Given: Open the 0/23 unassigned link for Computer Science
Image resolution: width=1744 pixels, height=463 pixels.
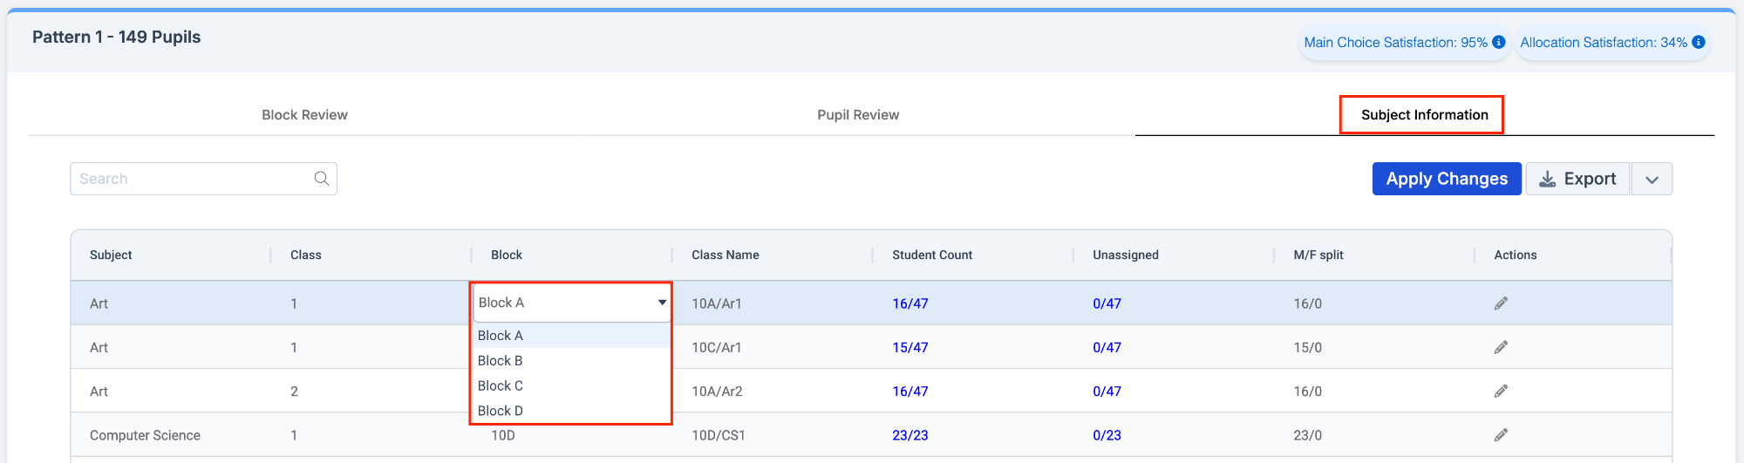Looking at the screenshot, I should coord(1107,435).
